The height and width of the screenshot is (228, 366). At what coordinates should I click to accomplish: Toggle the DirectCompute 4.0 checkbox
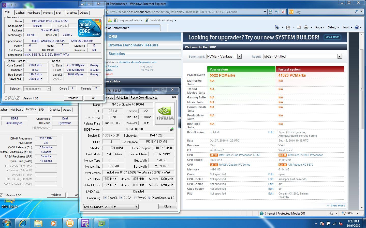coord(149,198)
